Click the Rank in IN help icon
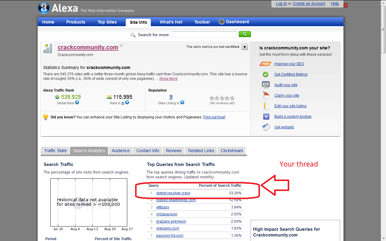Image resolution: width=386 pixels, height=241 pixels. click(127, 102)
